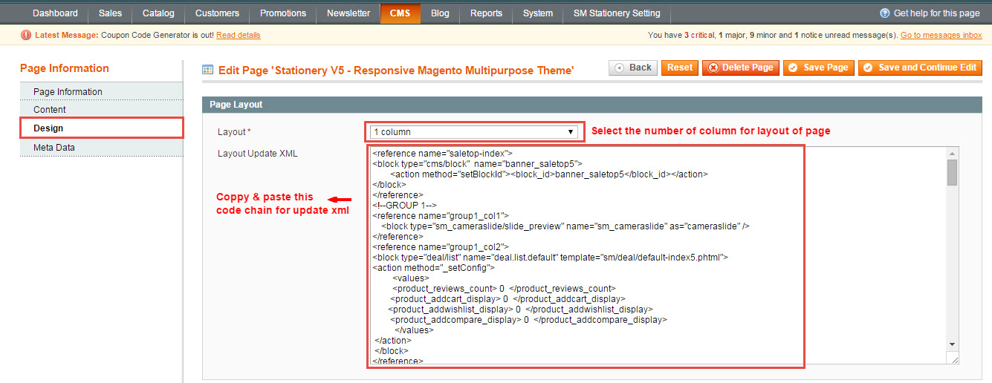Open the Dashboard menu
Screen dimensions: 992x383
pyautogui.click(x=55, y=13)
